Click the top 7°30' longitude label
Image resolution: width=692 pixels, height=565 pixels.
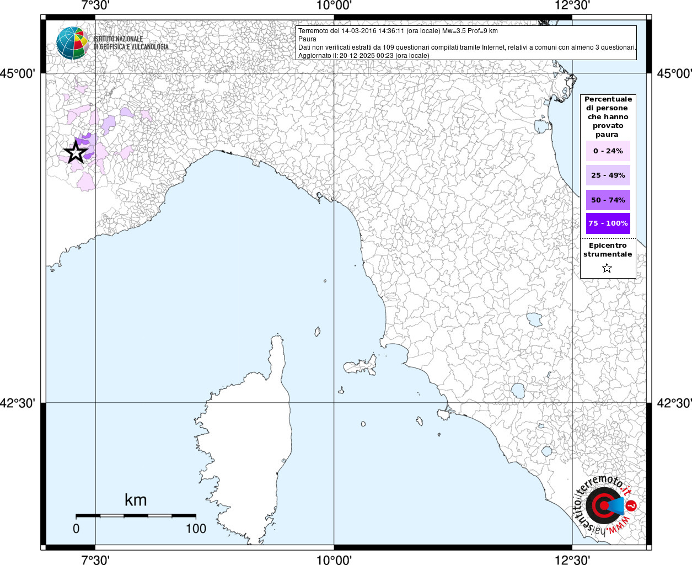95,6
